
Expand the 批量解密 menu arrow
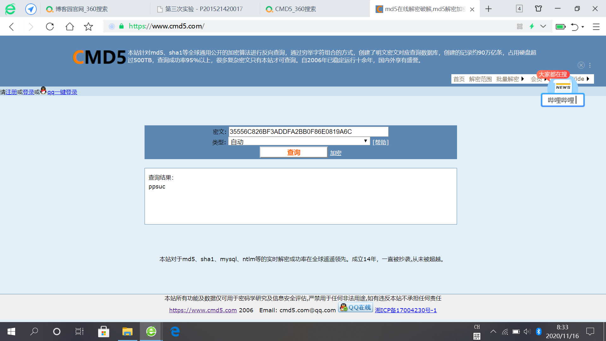coord(522,79)
